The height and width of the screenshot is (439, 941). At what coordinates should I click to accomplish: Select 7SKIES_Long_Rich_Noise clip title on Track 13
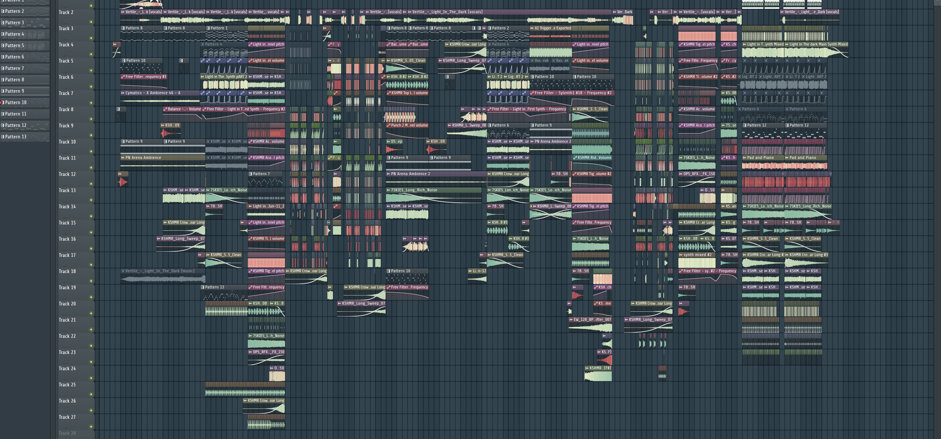coord(414,190)
